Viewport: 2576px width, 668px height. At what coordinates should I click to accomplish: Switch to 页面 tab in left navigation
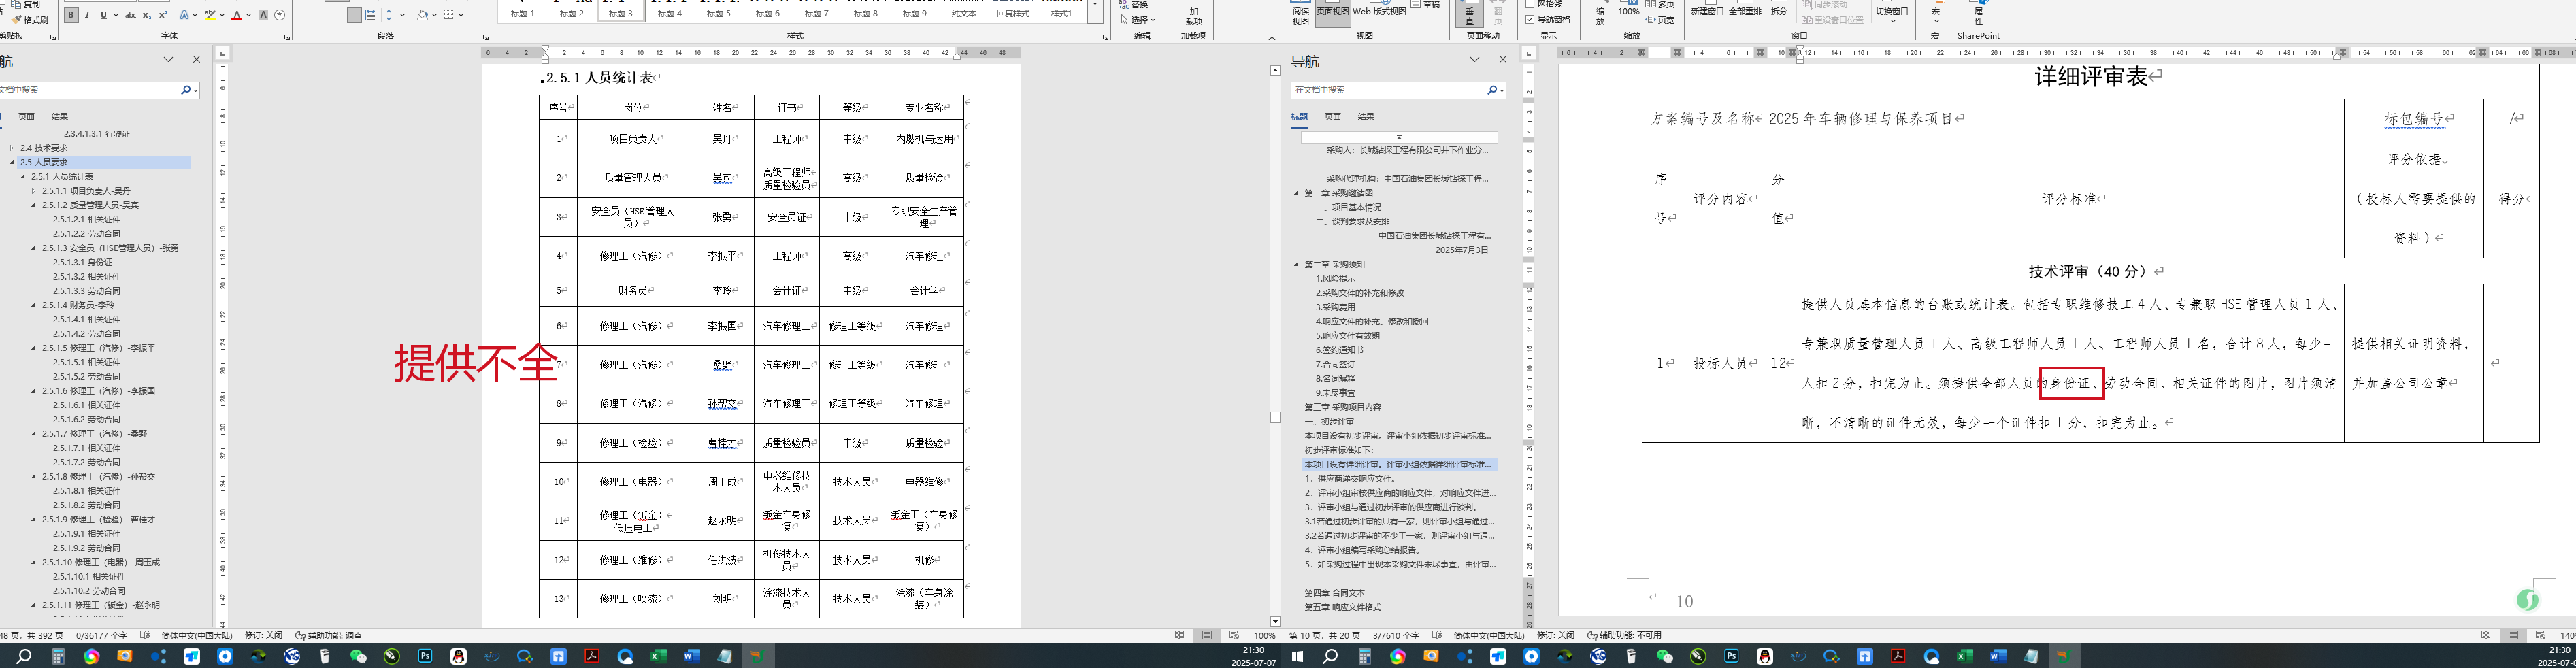(x=27, y=117)
